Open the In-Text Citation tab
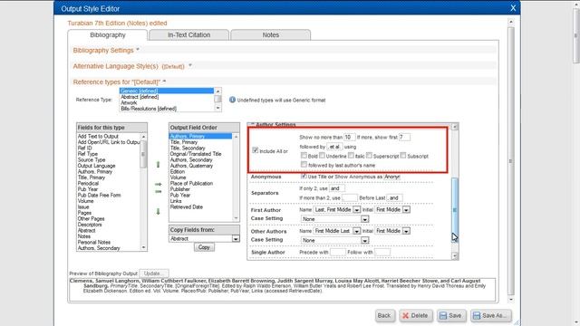Viewport: 580px width, 326px height. [x=188, y=34]
